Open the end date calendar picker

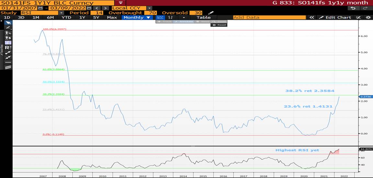coord(89,8)
